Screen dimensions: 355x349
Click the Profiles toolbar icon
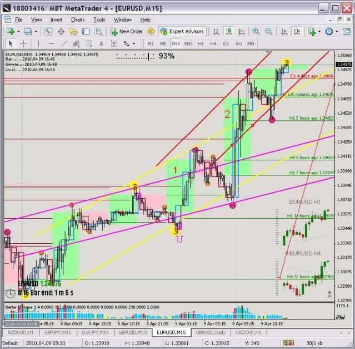pos(28,31)
